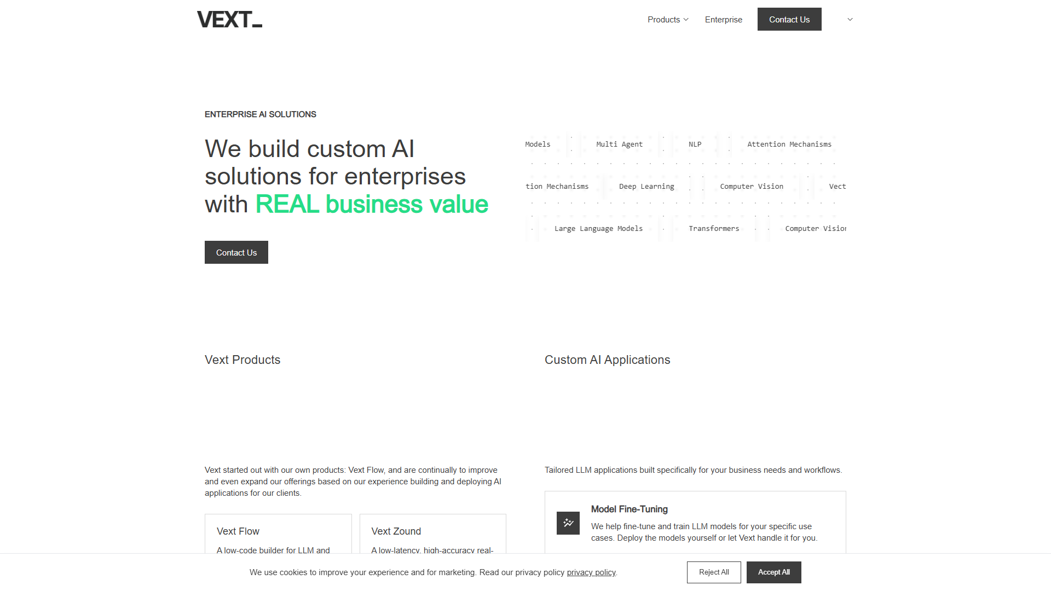The width and height of the screenshot is (1051, 591).
Task: Open the privacy policy link
Action: tap(591, 572)
